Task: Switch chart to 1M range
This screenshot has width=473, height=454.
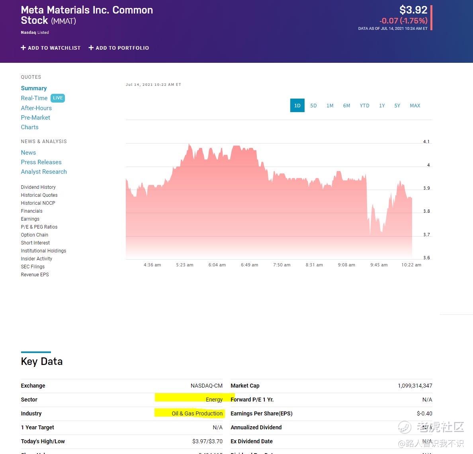Action: point(330,105)
